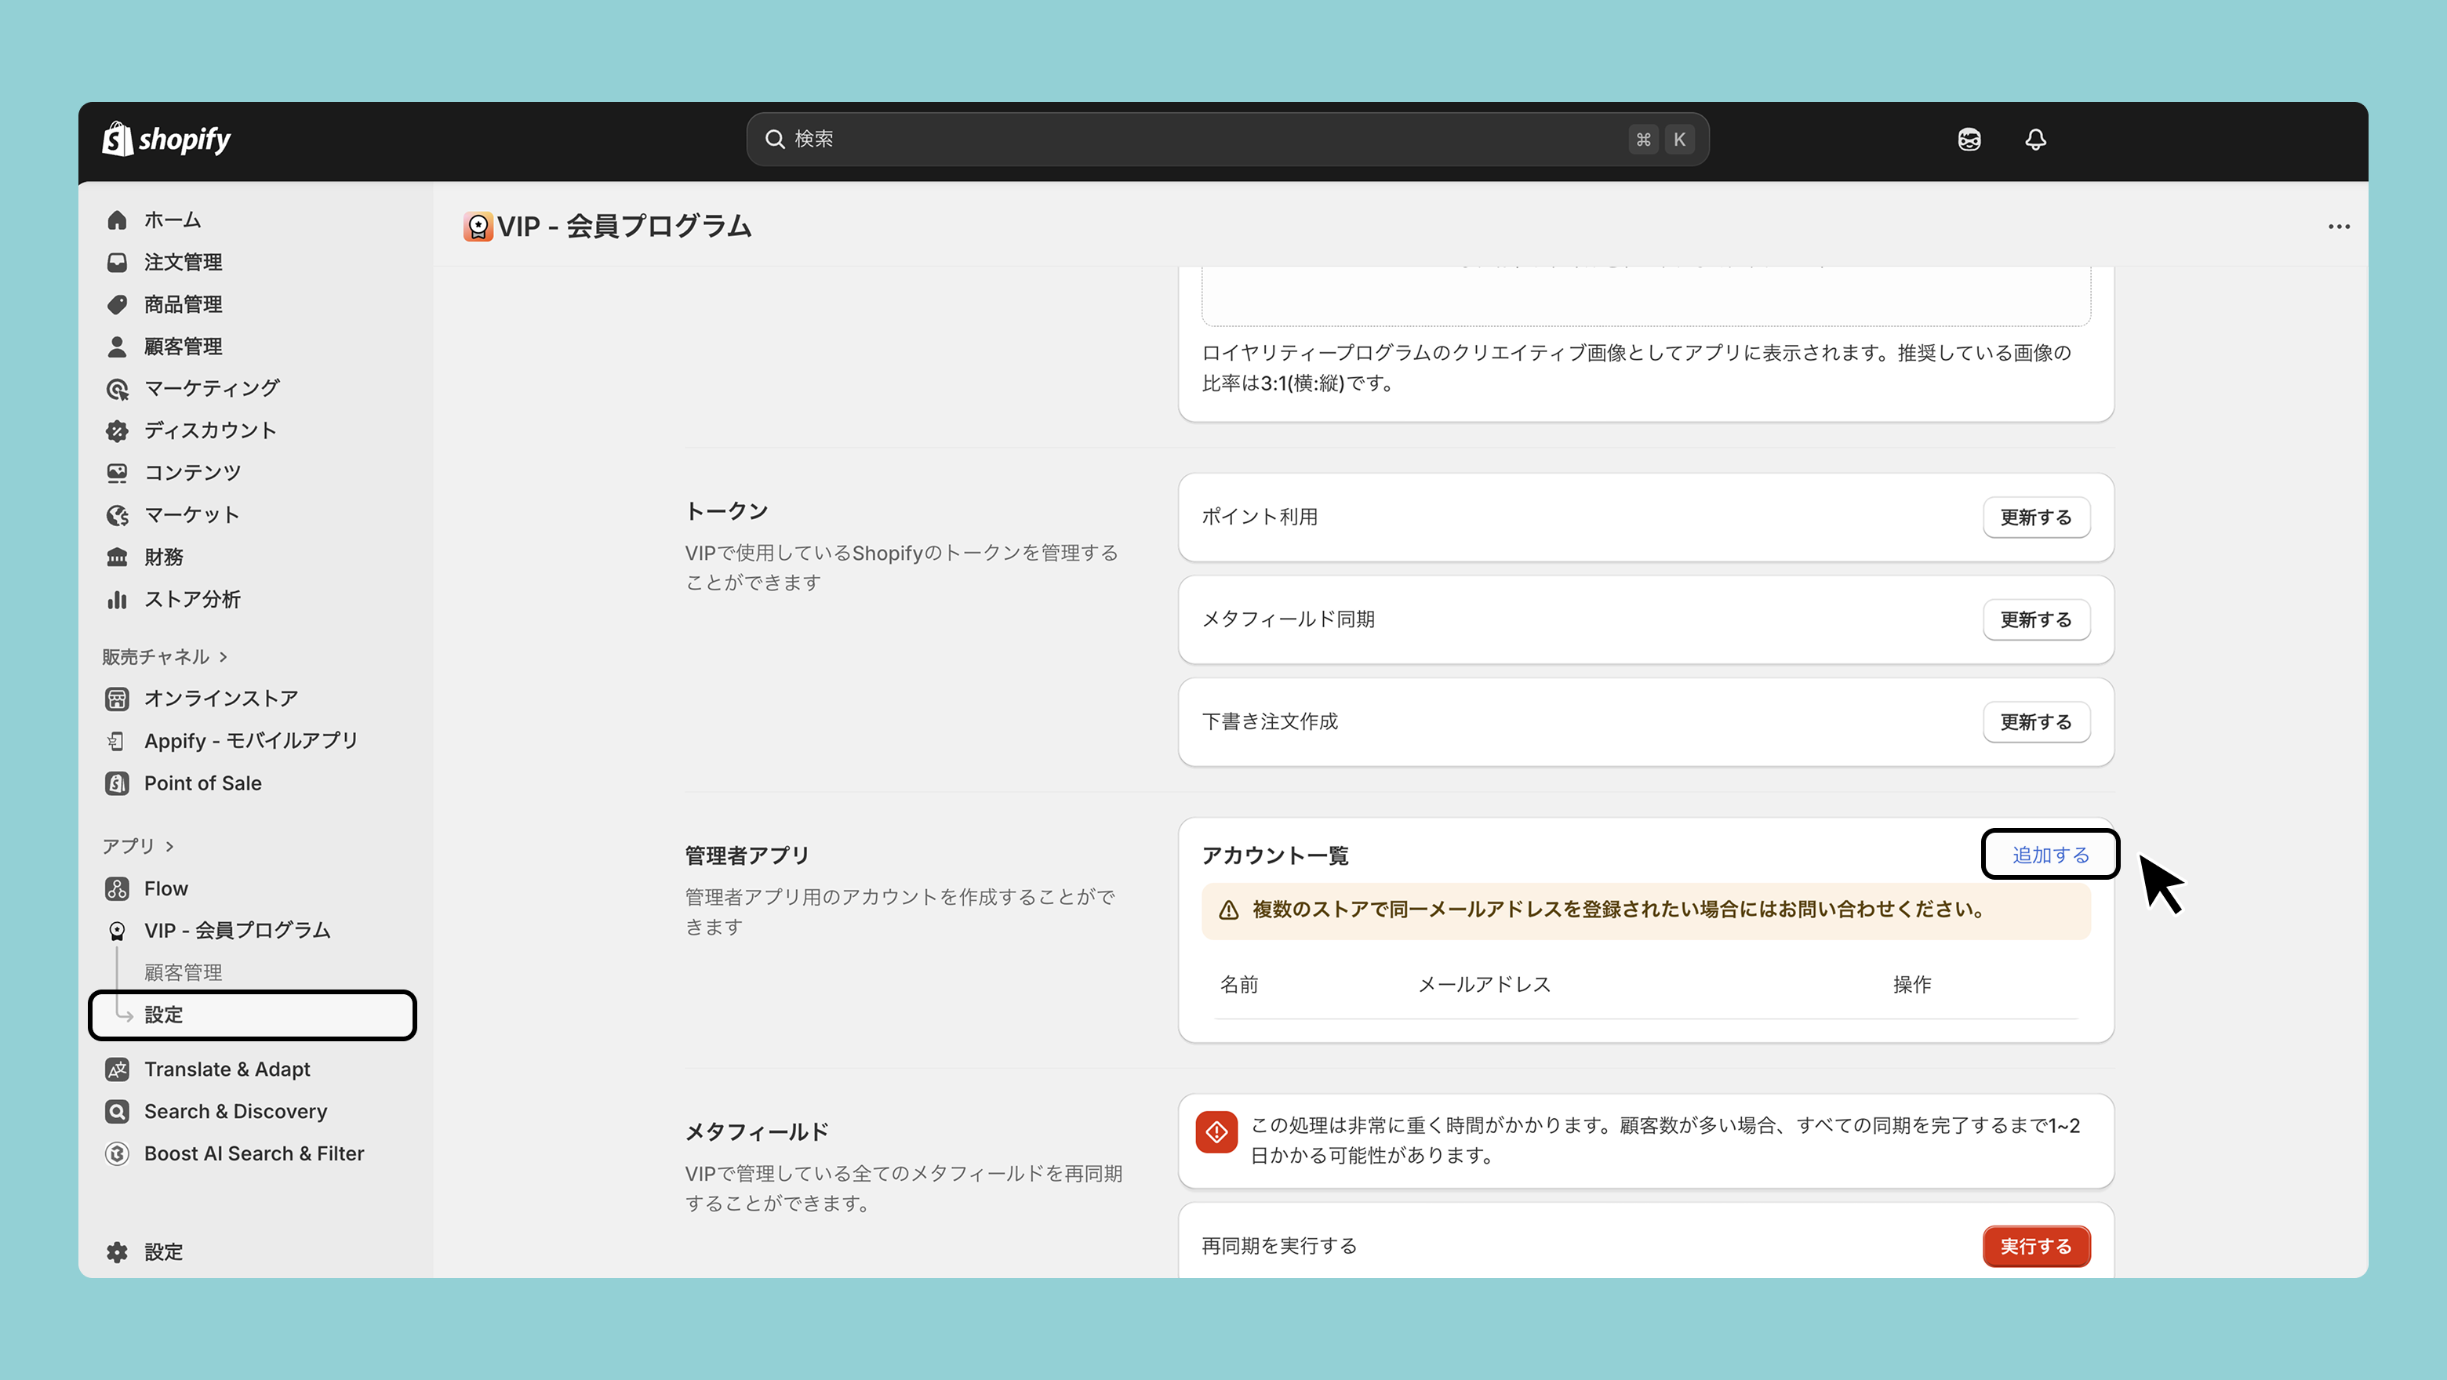Open 商品管理 via its tag icon
Image resolution: width=2447 pixels, height=1380 pixels.
point(117,305)
